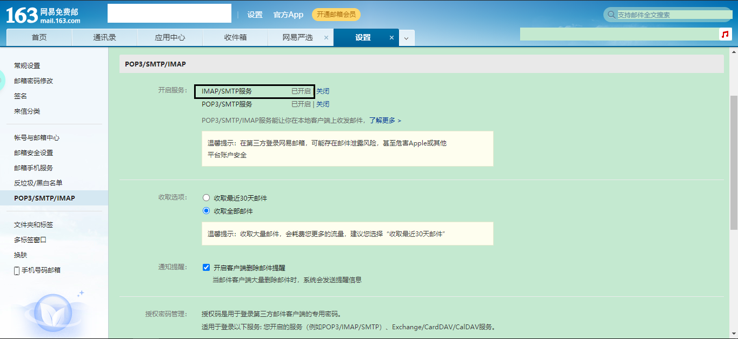Click the 官方App link in the header
Screen dimensions: 738x339
click(x=289, y=15)
